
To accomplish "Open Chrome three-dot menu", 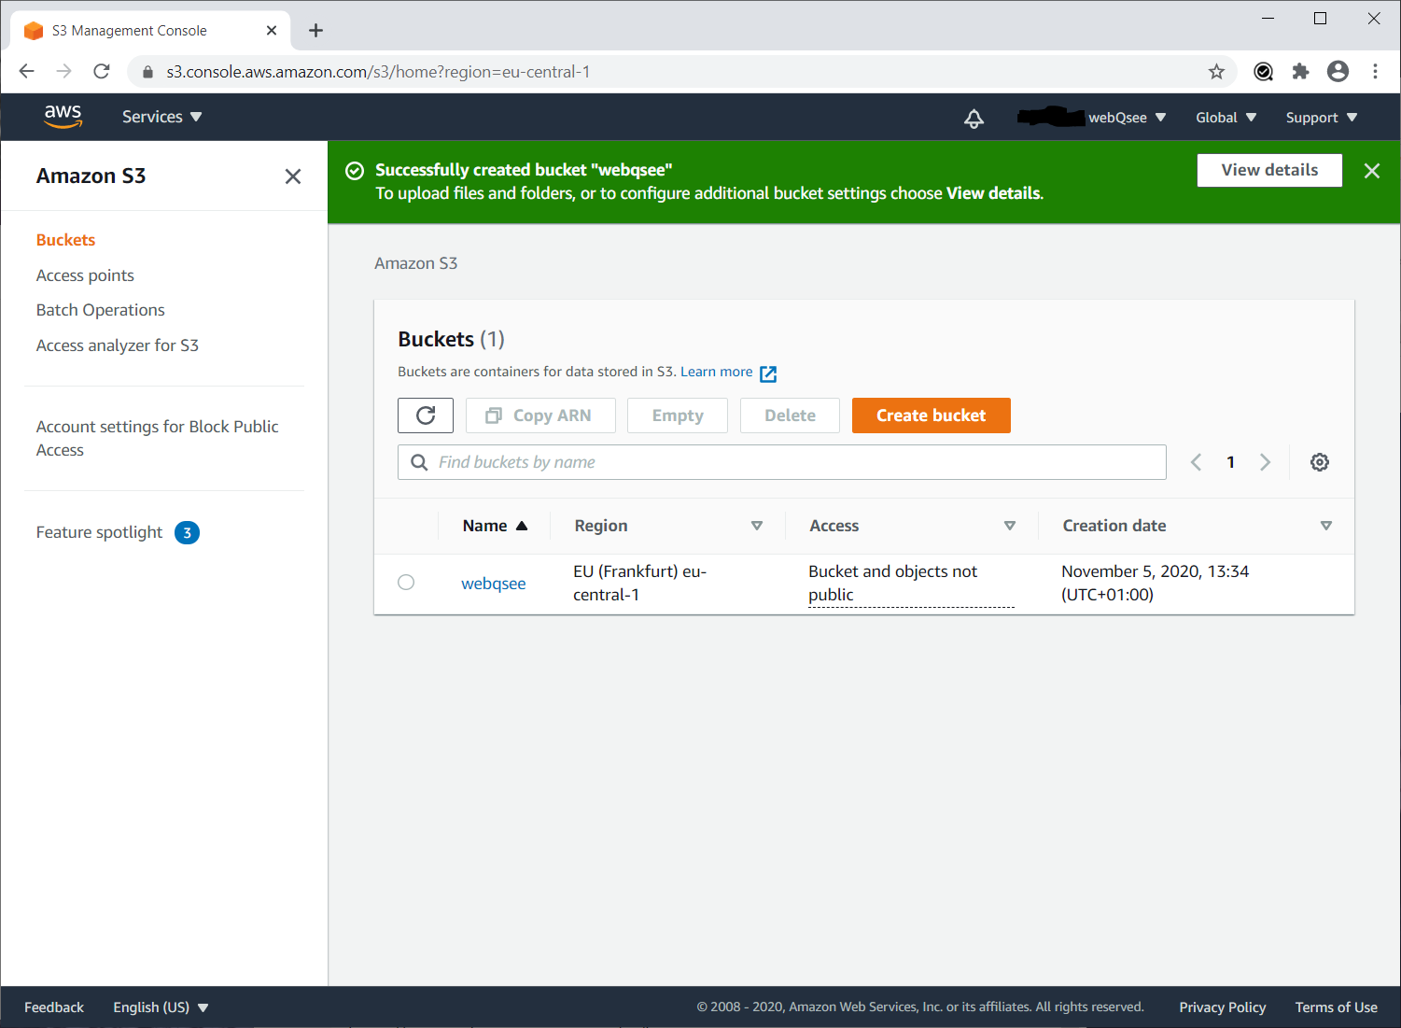I will point(1375,72).
